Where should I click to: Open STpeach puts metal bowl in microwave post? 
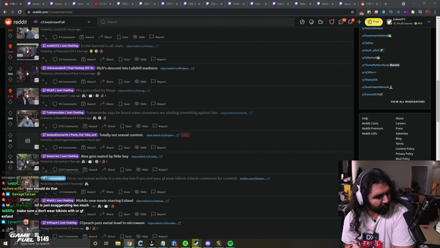(112, 223)
